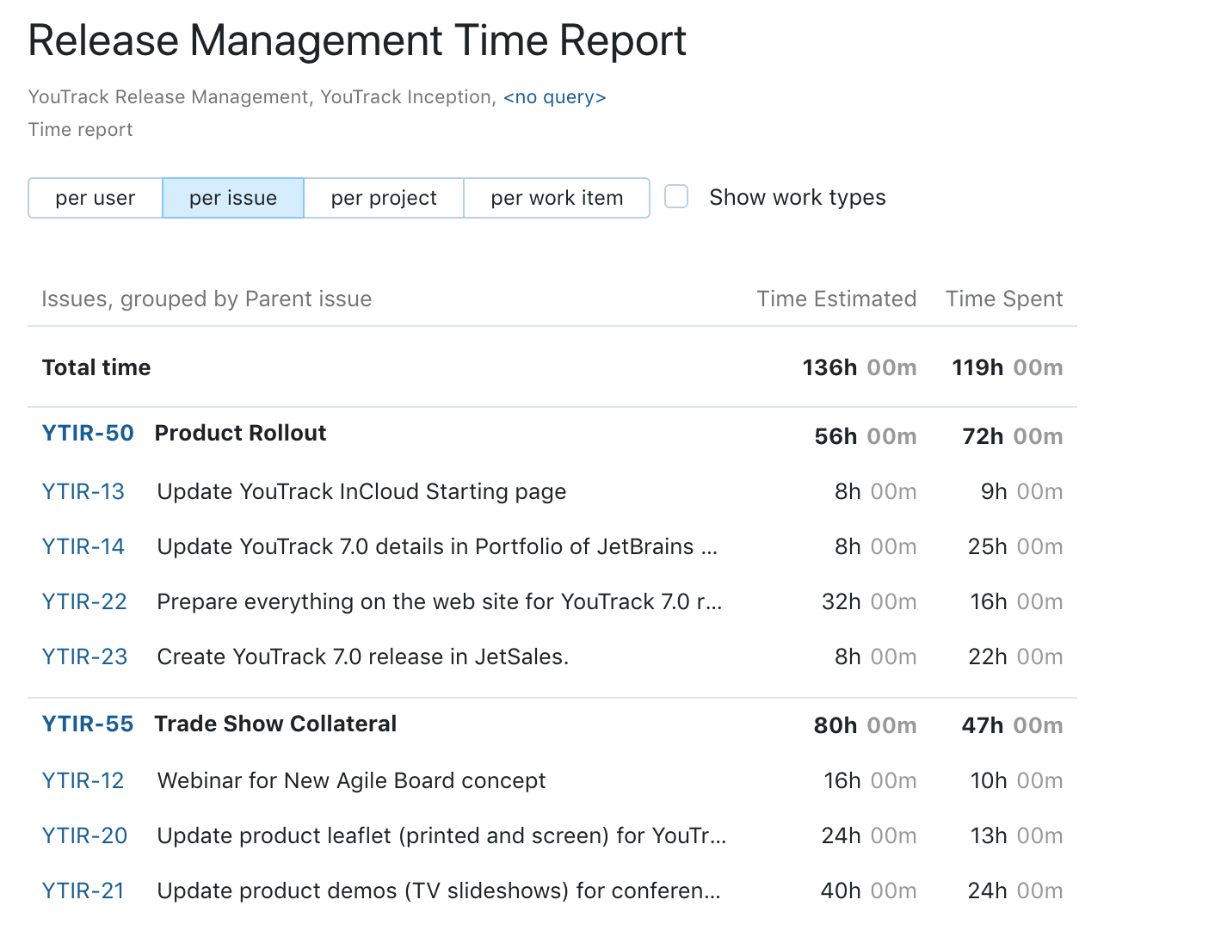Open issue YTIR-21 link

(x=83, y=891)
